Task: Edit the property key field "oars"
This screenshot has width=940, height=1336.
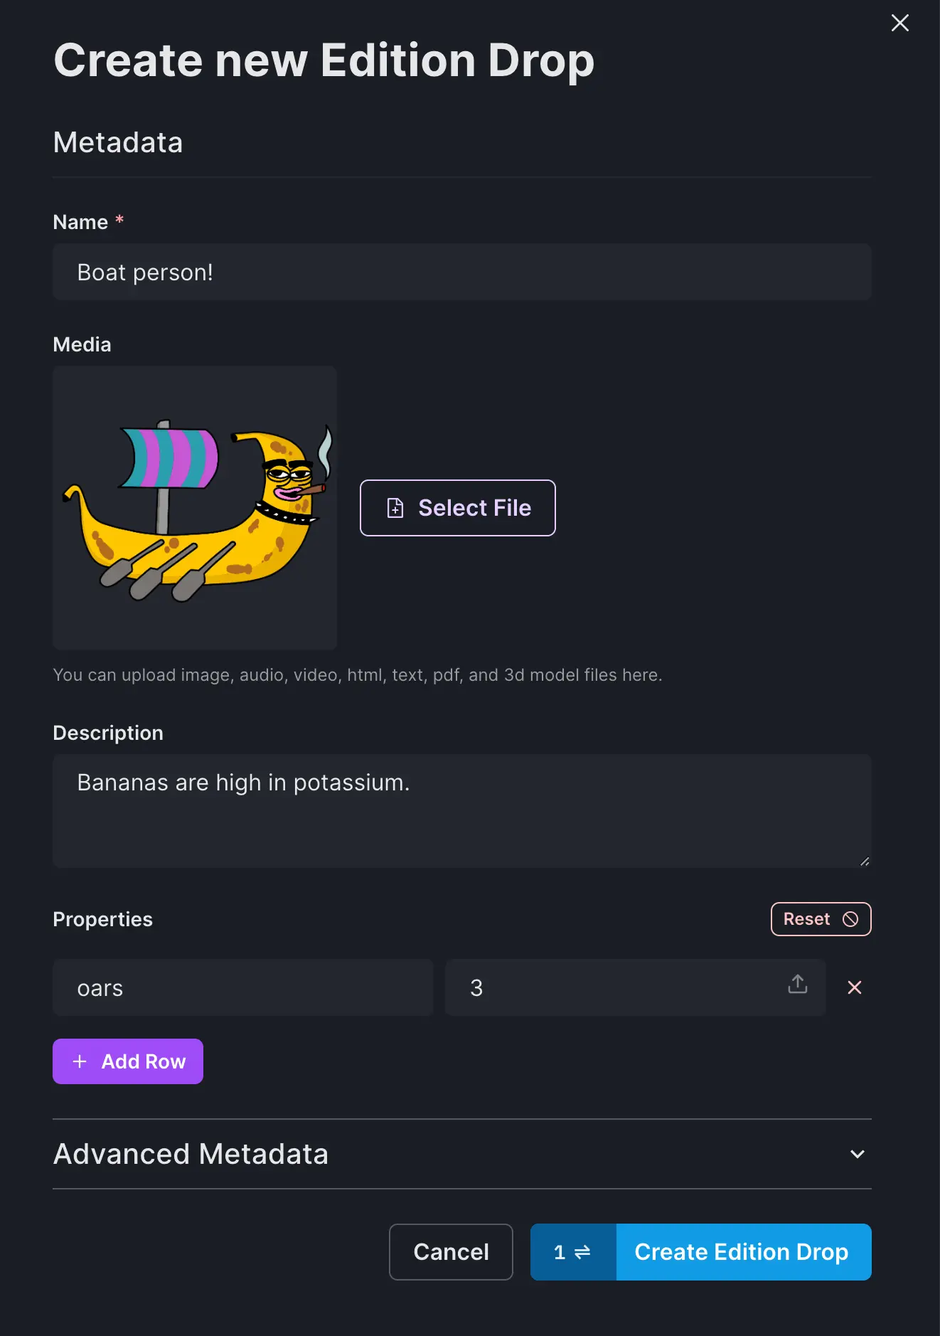Action: pyautogui.click(x=242, y=987)
